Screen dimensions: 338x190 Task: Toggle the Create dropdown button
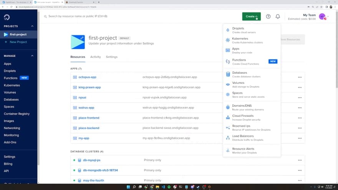point(251,17)
